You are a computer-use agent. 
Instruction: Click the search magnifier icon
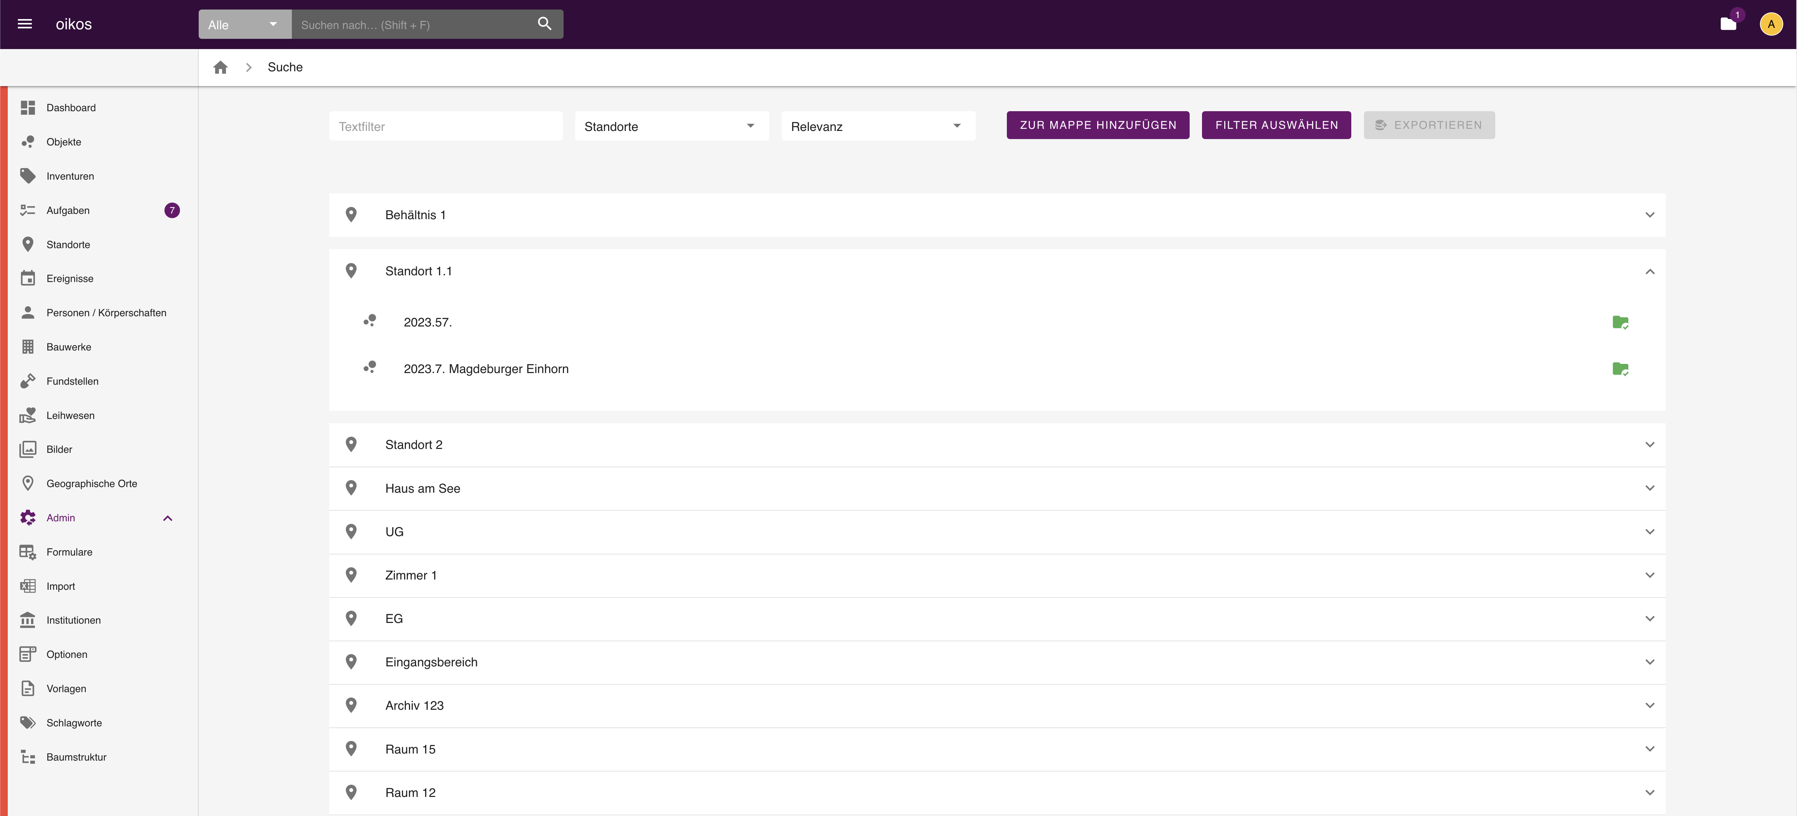(545, 24)
